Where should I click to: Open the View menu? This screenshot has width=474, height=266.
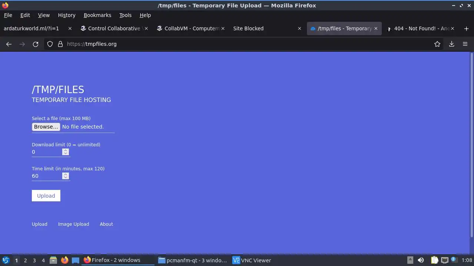point(44,15)
